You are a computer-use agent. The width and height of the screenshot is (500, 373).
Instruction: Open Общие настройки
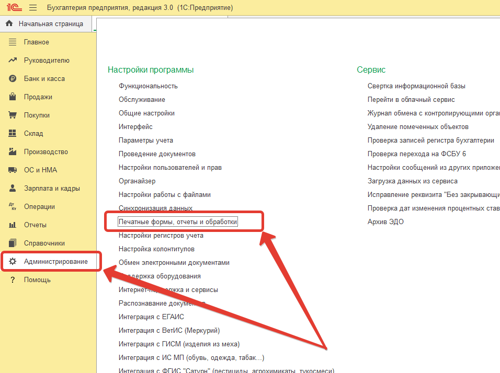tap(146, 113)
